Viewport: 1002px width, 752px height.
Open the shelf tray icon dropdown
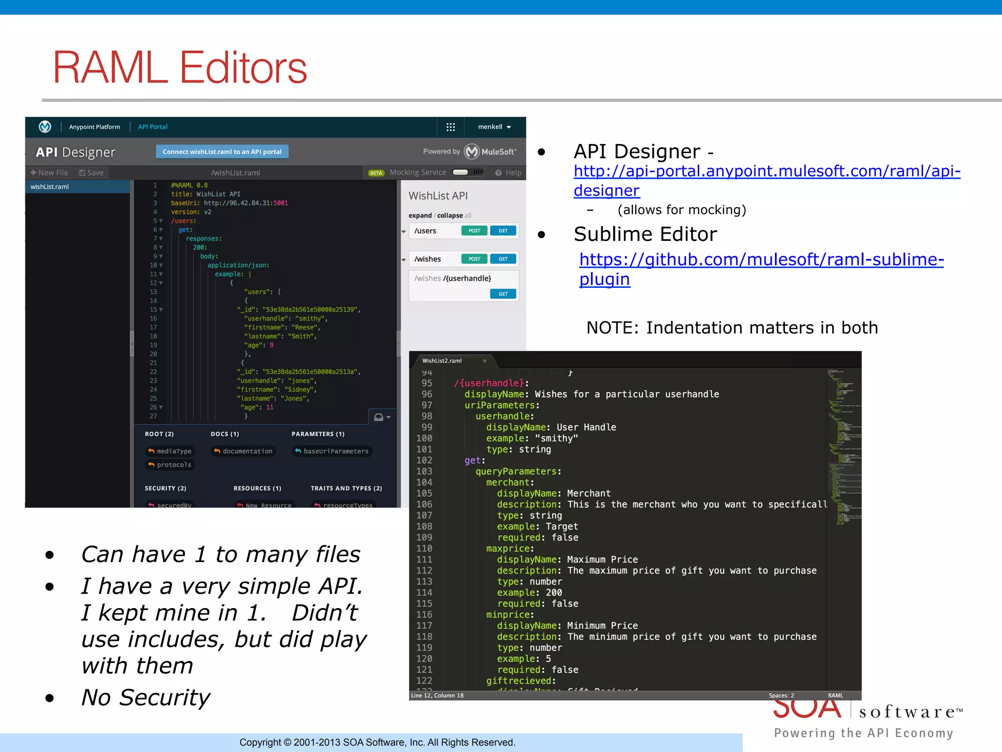coord(382,417)
